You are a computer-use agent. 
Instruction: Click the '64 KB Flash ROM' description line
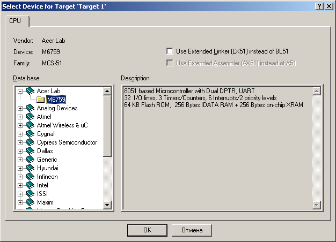coord(214,105)
